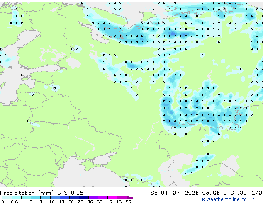
Task: Click the '03..06 UTC' time text
Action: point(218,193)
